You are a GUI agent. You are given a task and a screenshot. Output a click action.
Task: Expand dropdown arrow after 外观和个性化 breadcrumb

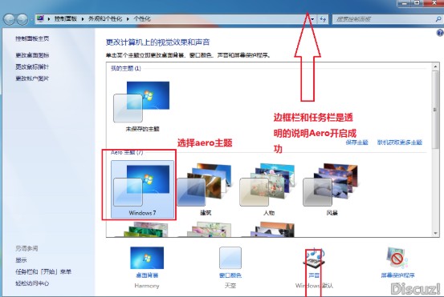[x=128, y=19]
